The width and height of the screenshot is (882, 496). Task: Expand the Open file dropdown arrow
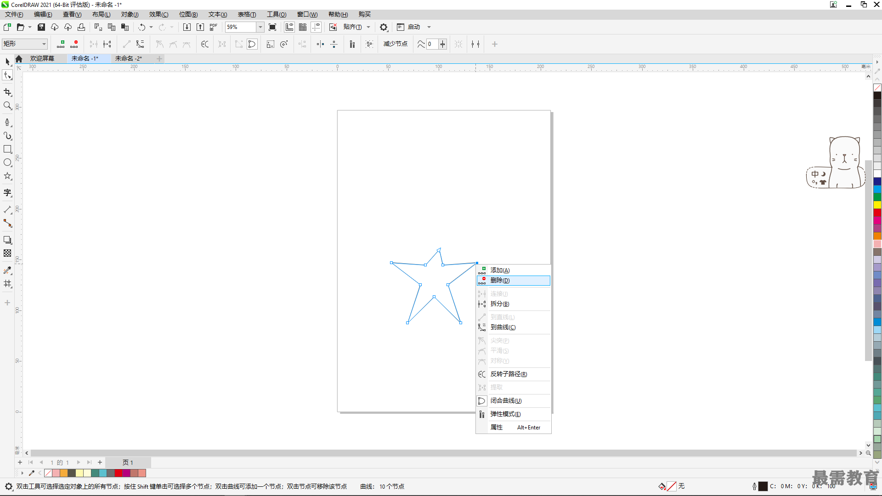(x=30, y=27)
